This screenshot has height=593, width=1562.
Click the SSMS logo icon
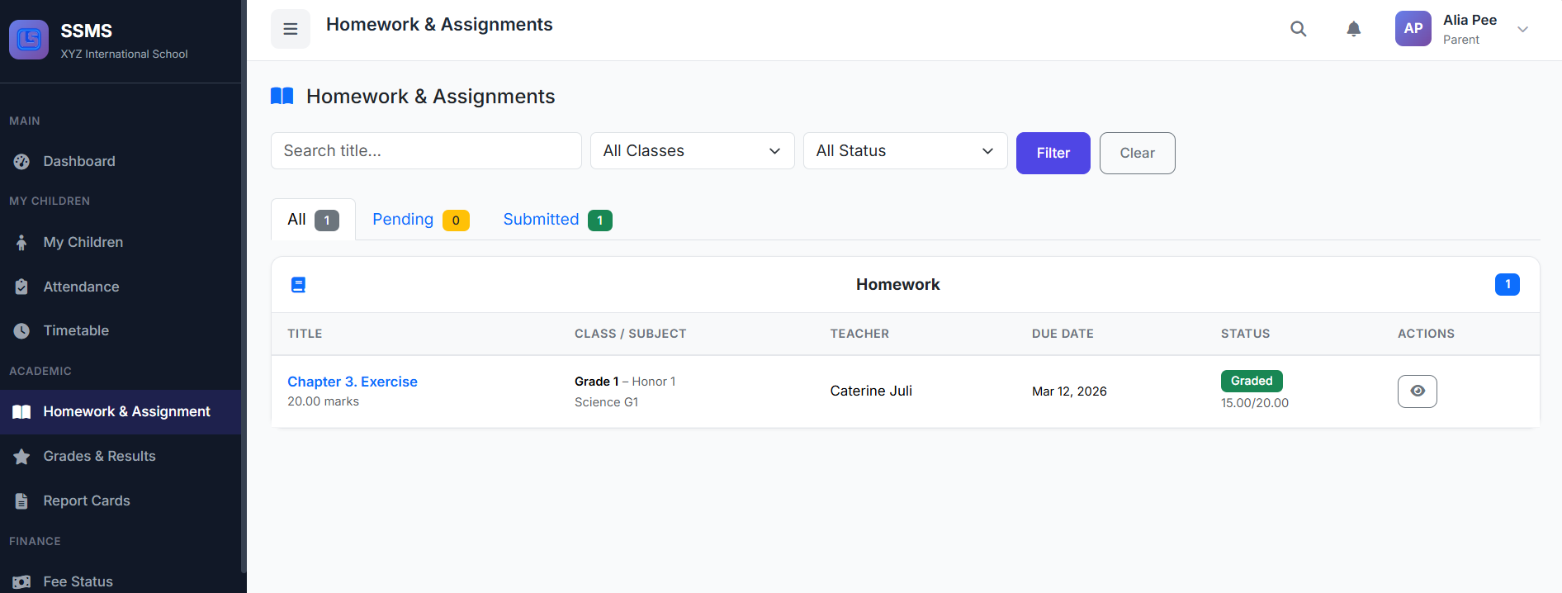coord(29,40)
